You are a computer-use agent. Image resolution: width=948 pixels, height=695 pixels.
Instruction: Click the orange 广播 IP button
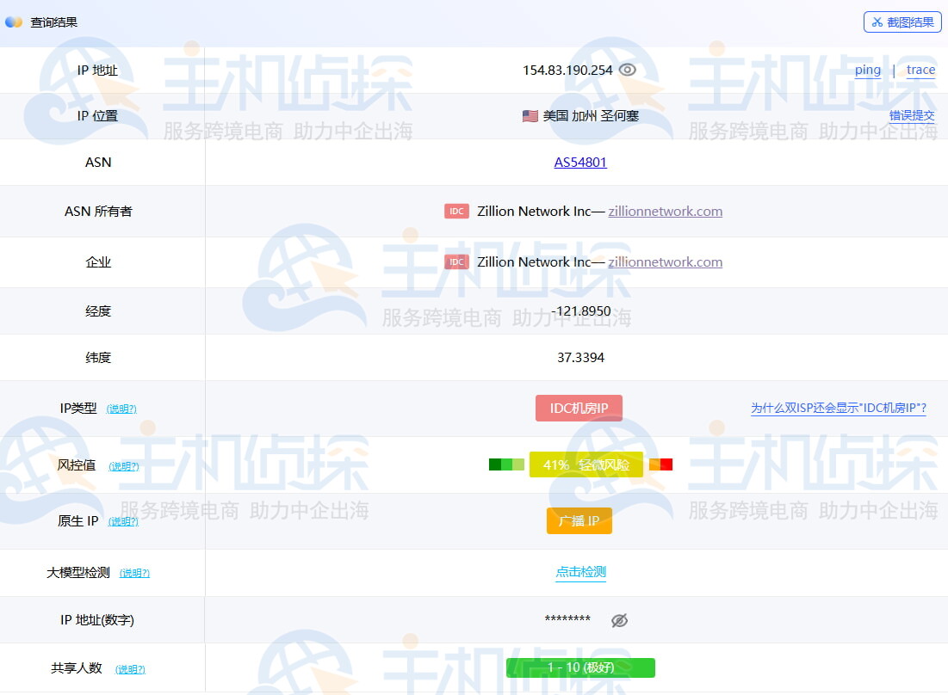(x=579, y=520)
